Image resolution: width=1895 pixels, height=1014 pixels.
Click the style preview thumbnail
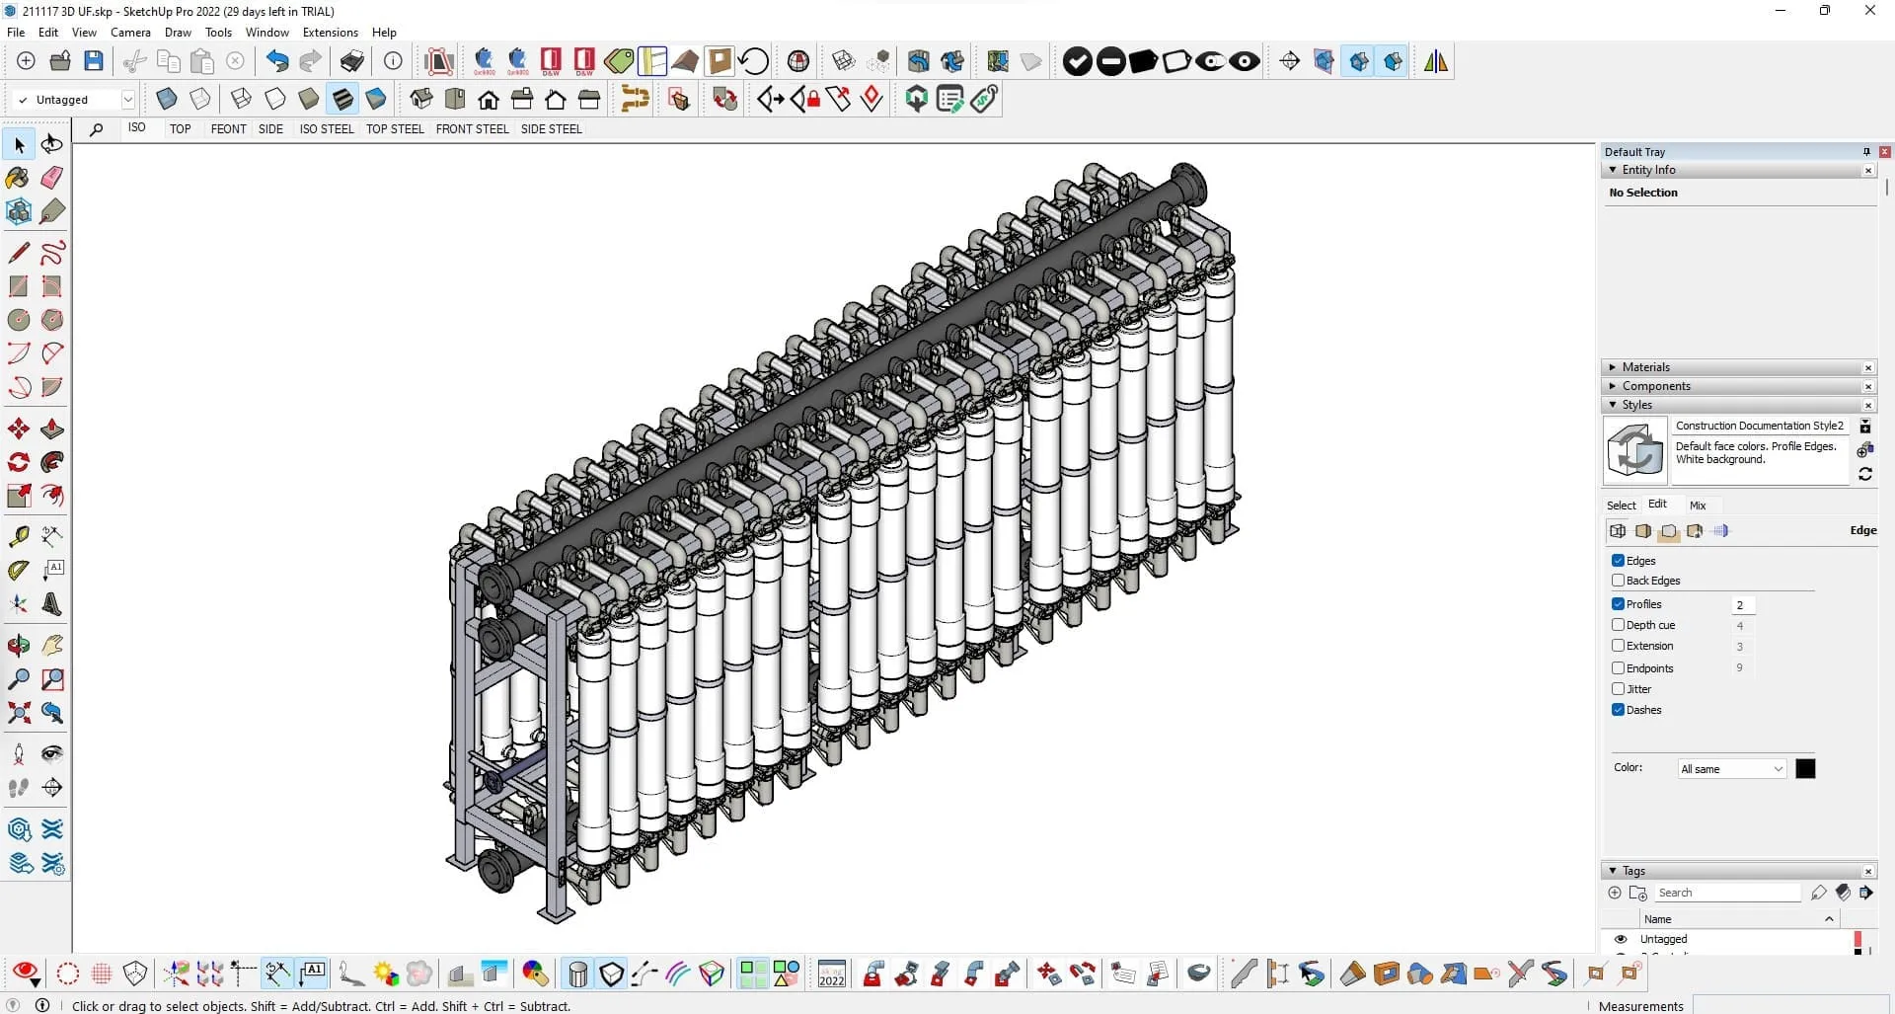pos(1635,450)
